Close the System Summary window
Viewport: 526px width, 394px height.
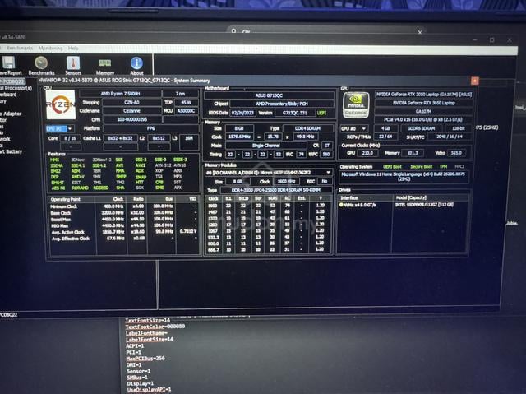click(475, 81)
